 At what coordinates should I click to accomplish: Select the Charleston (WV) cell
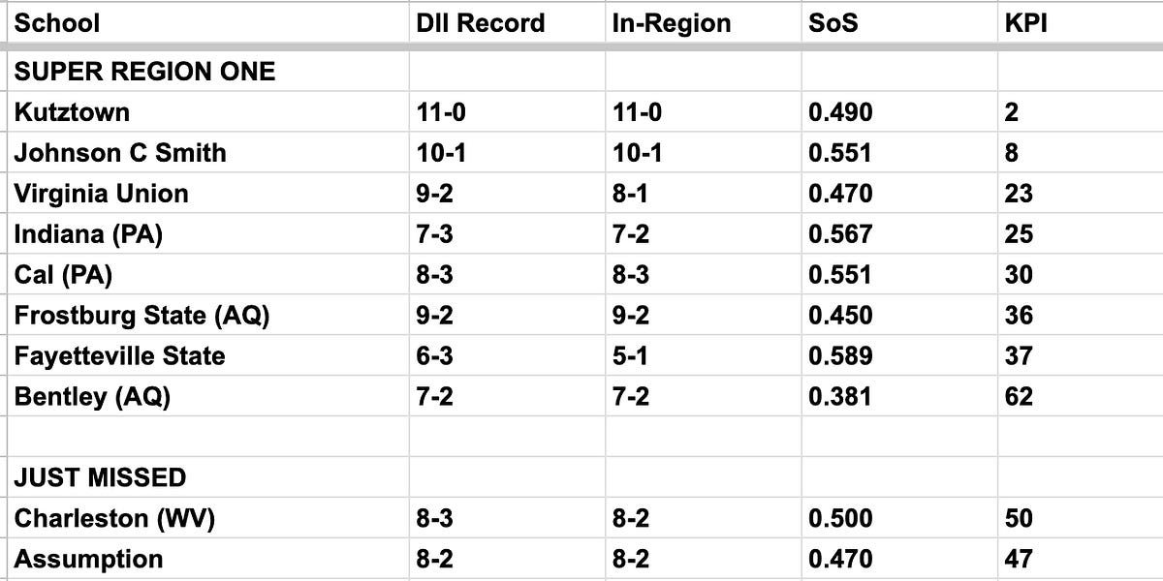pyautogui.click(x=114, y=519)
